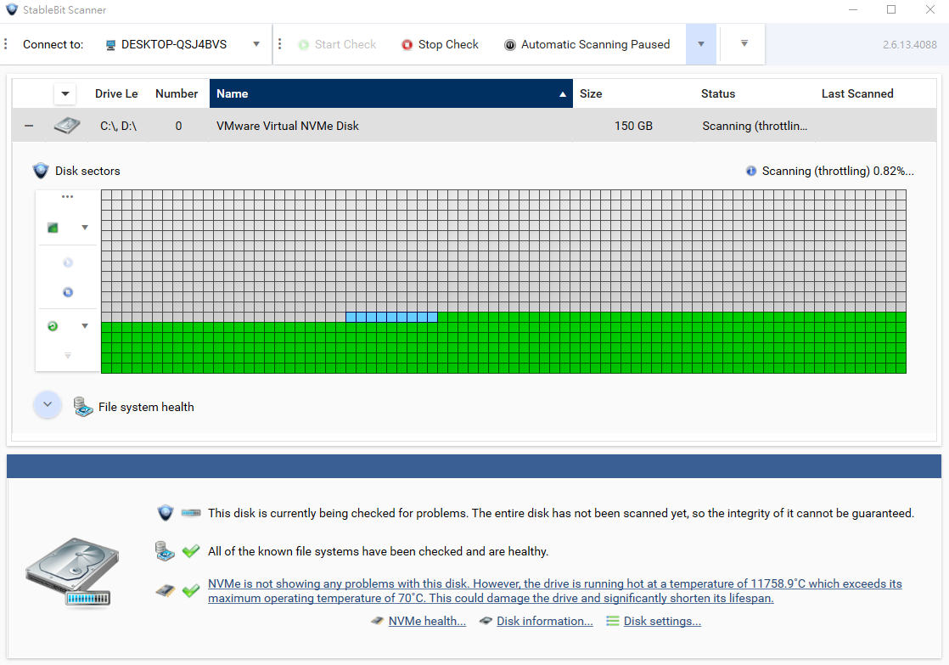The width and height of the screenshot is (949, 665).
Task: Open the toolbar overflow menu arrow
Action: coord(744,43)
